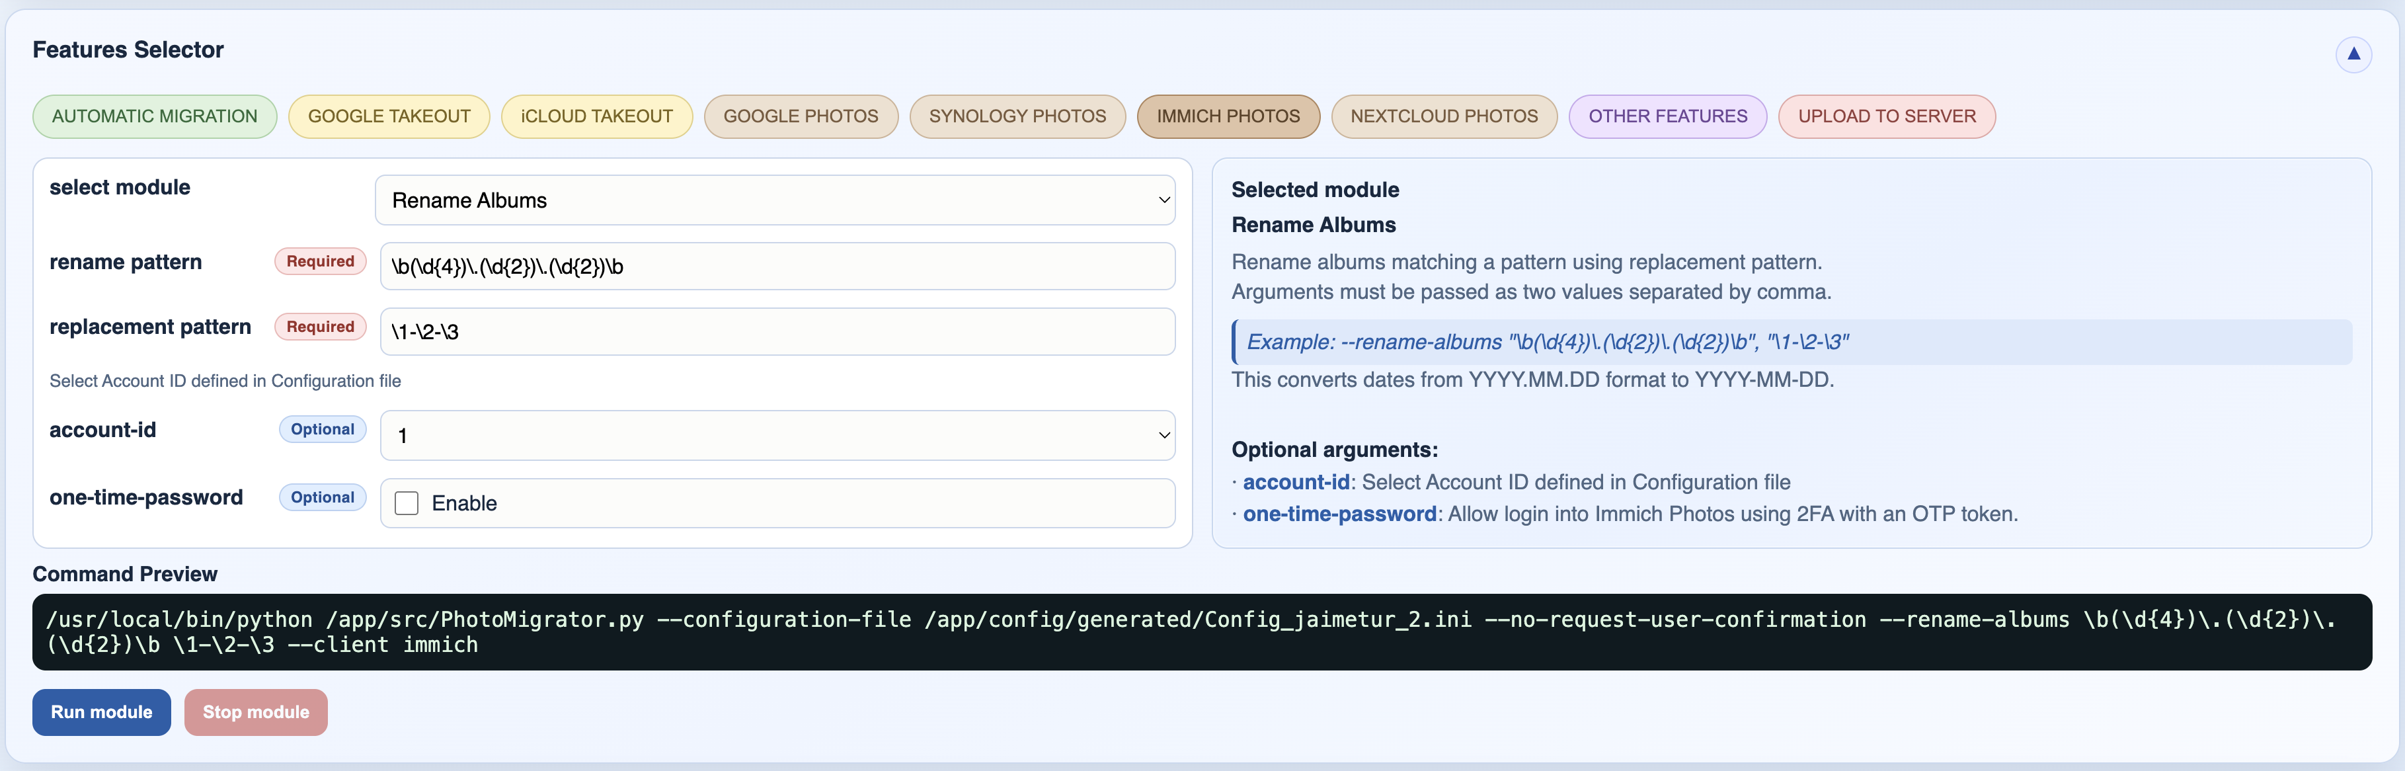Click one-time-password in Optional arguments list
The width and height of the screenshot is (2405, 771).
[1339, 514]
